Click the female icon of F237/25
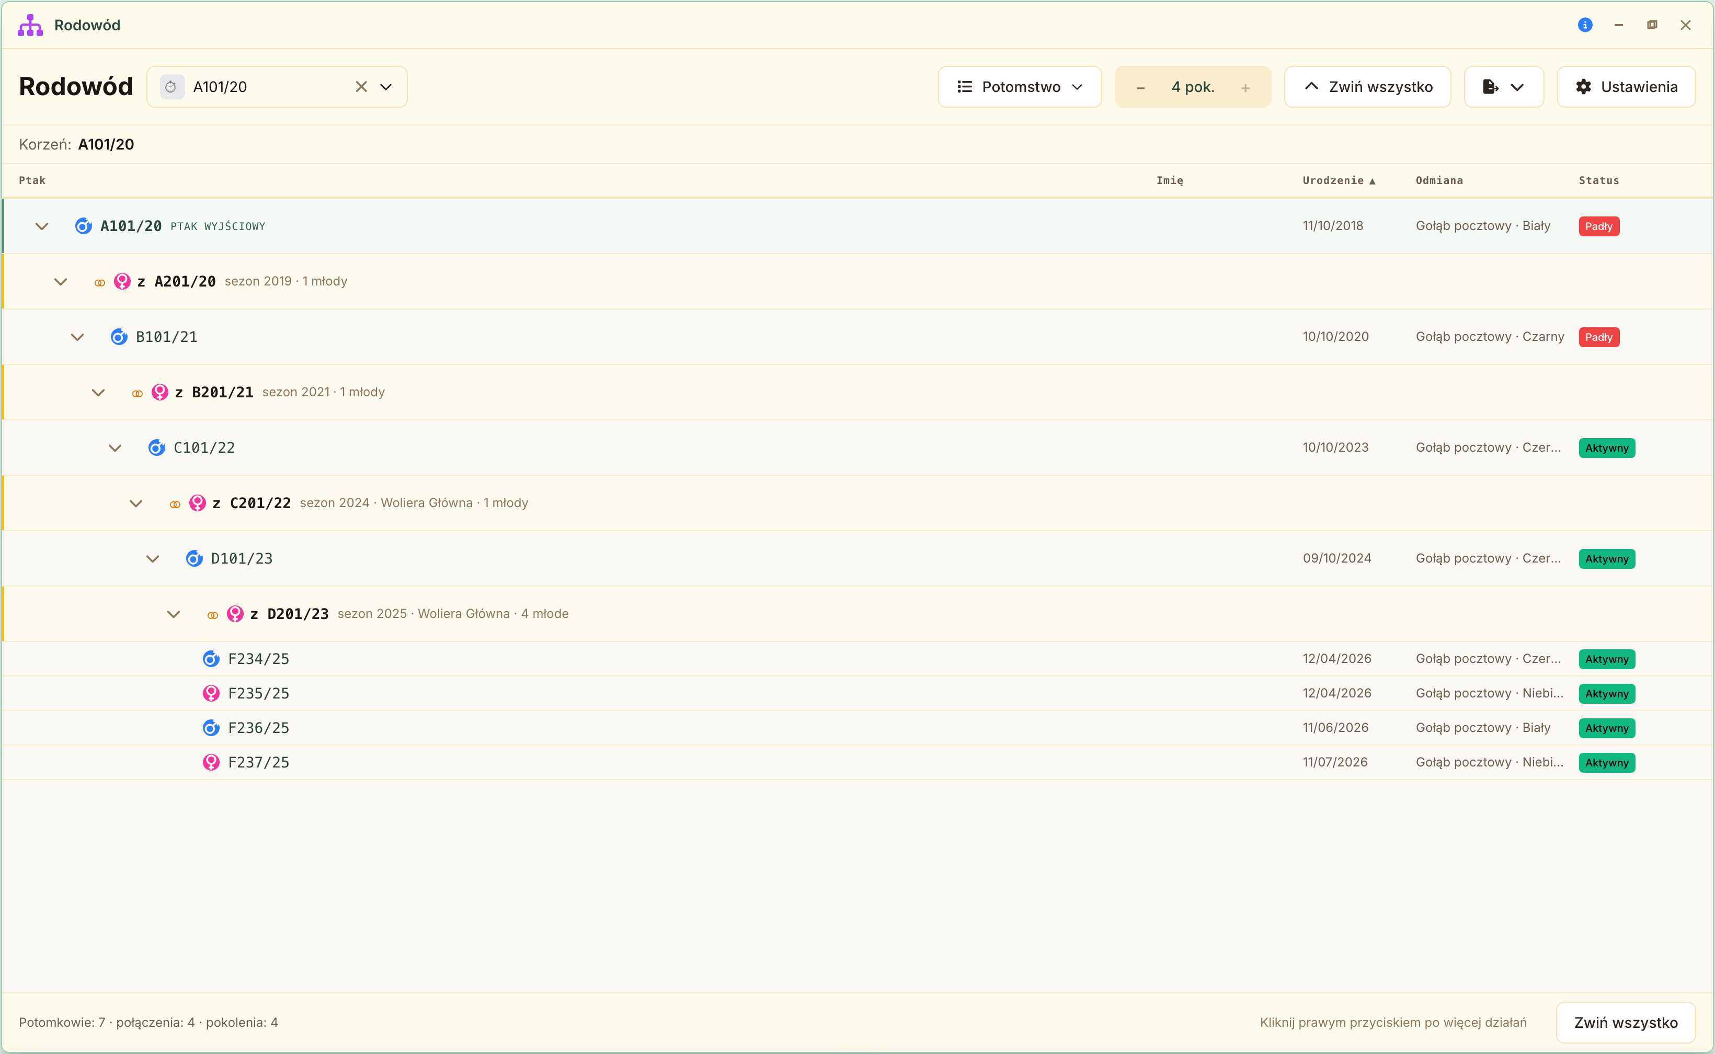Image resolution: width=1715 pixels, height=1054 pixels. click(x=211, y=763)
